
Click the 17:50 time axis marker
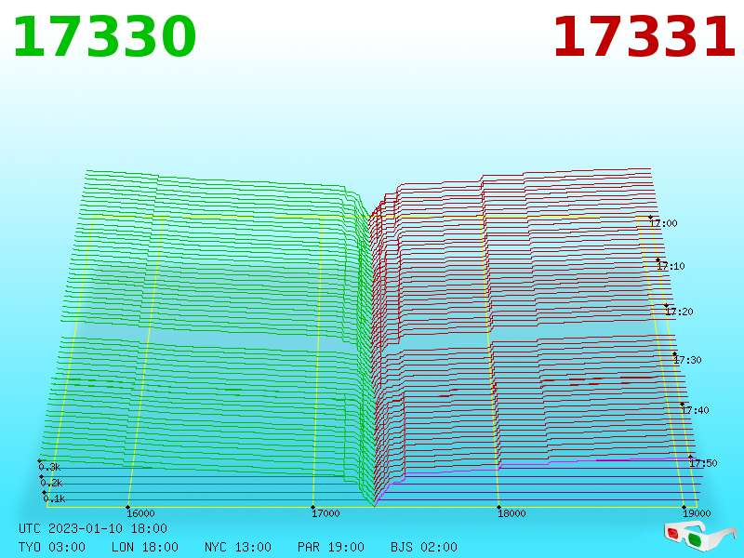click(x=703, y=463)
